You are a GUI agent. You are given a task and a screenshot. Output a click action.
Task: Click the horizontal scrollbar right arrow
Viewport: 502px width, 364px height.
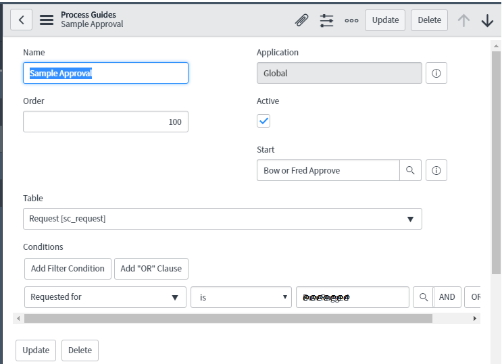[x=475, y=318]
